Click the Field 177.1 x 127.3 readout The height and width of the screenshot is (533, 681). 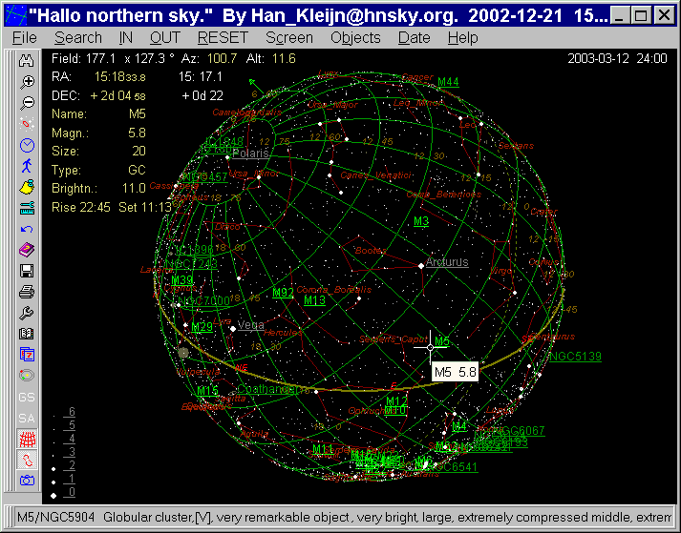click(113, 58)
